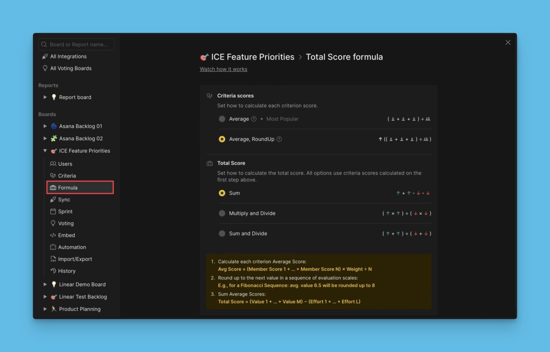Click ICE Feature Priorities breadcrumb in header

click(252, 57)
